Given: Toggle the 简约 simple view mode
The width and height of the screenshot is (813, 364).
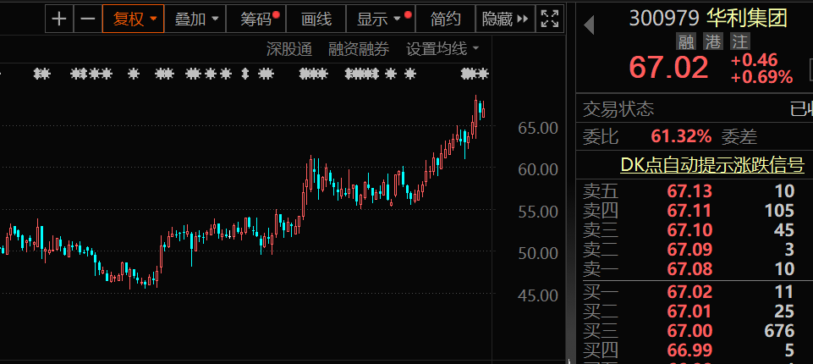Looking at the screenshot, I should click(x=445, y=19).
